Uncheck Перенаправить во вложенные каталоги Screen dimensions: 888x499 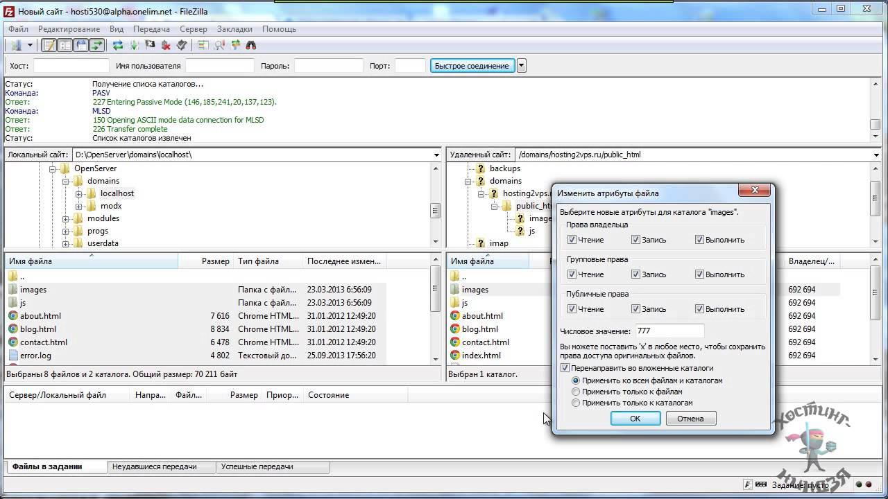(x=565, y=368)
